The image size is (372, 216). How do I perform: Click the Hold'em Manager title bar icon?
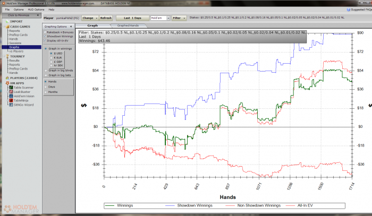3,3
